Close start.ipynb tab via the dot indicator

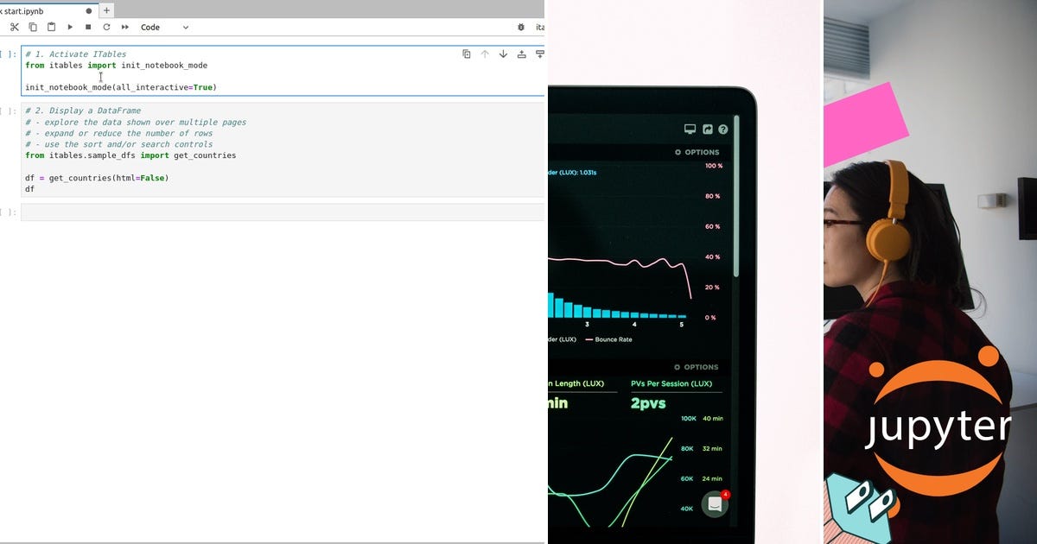[88, 11]
